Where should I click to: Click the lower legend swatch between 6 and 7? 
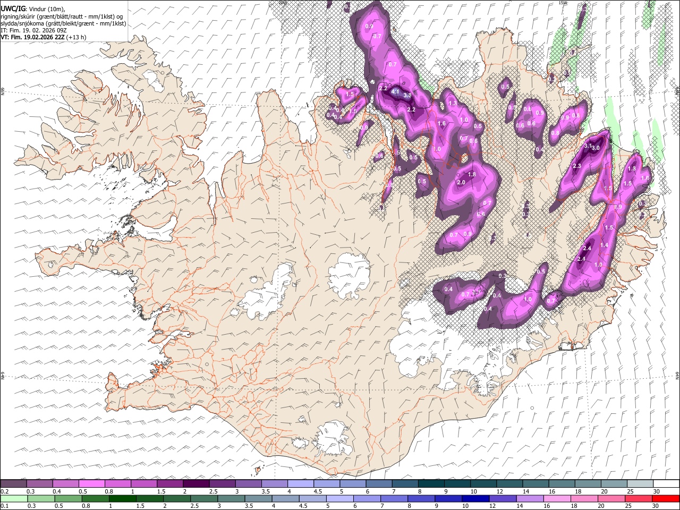click(367, 498)
